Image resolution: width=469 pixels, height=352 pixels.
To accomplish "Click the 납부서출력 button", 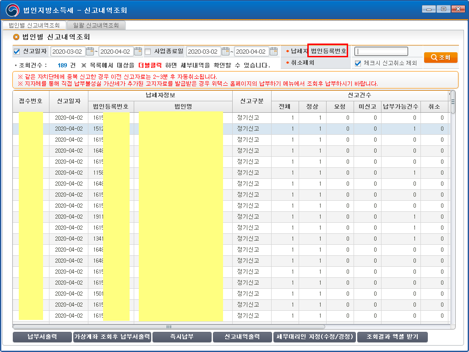I will click(42, 337).
